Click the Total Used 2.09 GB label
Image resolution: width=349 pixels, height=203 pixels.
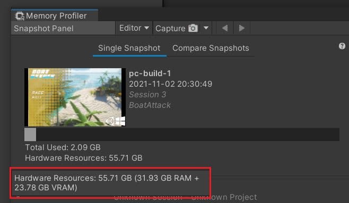(63, 147)
